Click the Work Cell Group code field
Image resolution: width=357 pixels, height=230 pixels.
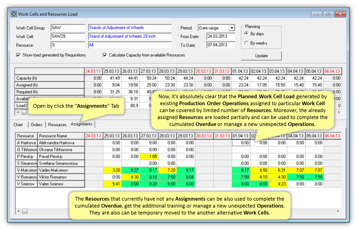68,28
